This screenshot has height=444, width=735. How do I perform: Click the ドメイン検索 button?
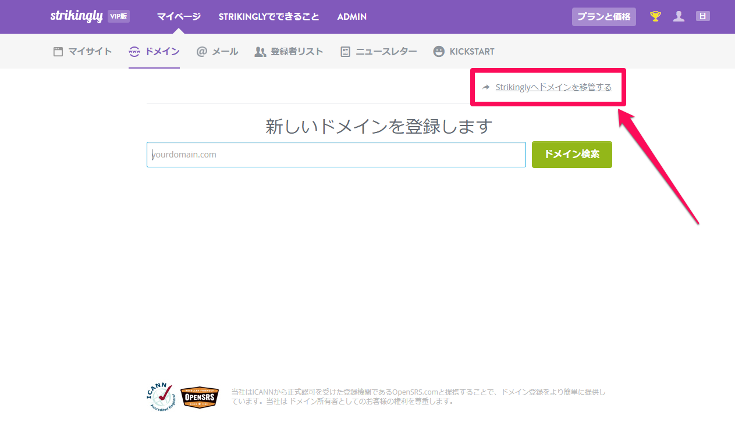572,155
